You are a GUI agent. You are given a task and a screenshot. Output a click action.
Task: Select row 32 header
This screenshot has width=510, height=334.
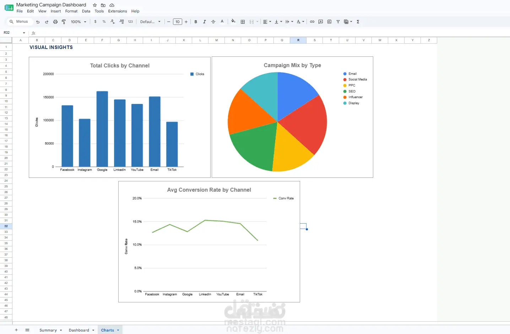[x=6, y=226]
